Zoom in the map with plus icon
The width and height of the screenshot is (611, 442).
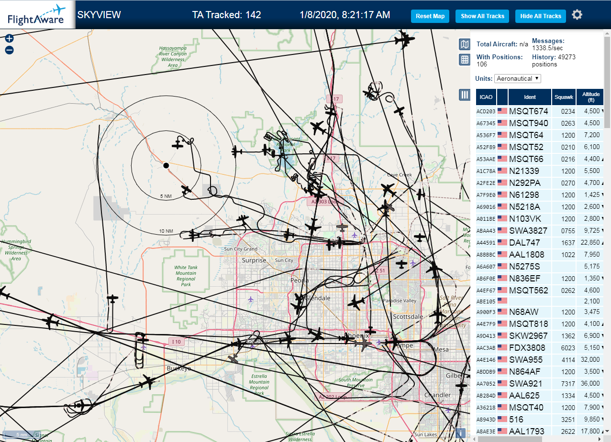9,39
